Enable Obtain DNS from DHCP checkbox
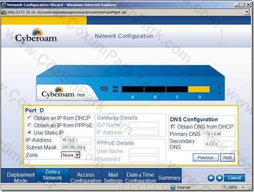The width and height of the screenshot is (254, 192). pos(173,127)
